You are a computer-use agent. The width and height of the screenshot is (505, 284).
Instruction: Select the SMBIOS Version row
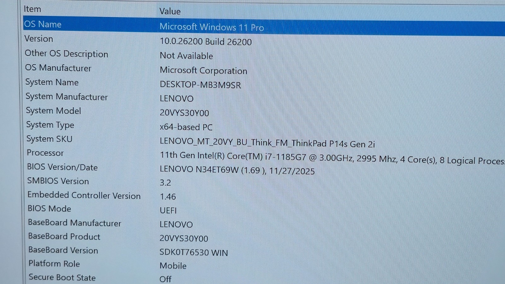[58, 181]
